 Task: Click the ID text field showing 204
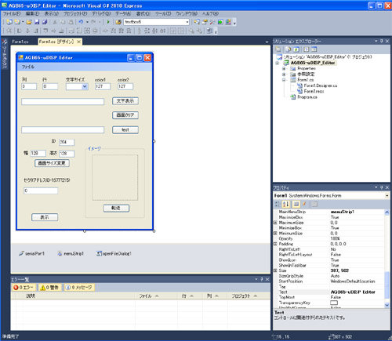point(67,142)
